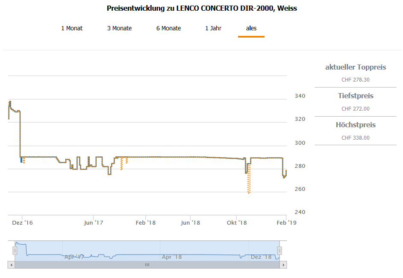Show the 6 Monate price history
Screen dimensions: 403x278
(x=168, y=28)
